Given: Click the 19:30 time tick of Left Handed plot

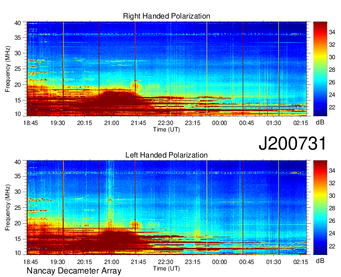Looking at the screenshot, I should (x=58, y=262).
